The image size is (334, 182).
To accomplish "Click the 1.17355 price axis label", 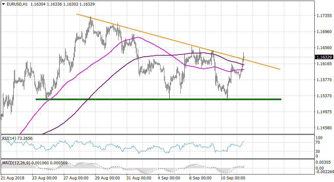I will coord(325,15).
